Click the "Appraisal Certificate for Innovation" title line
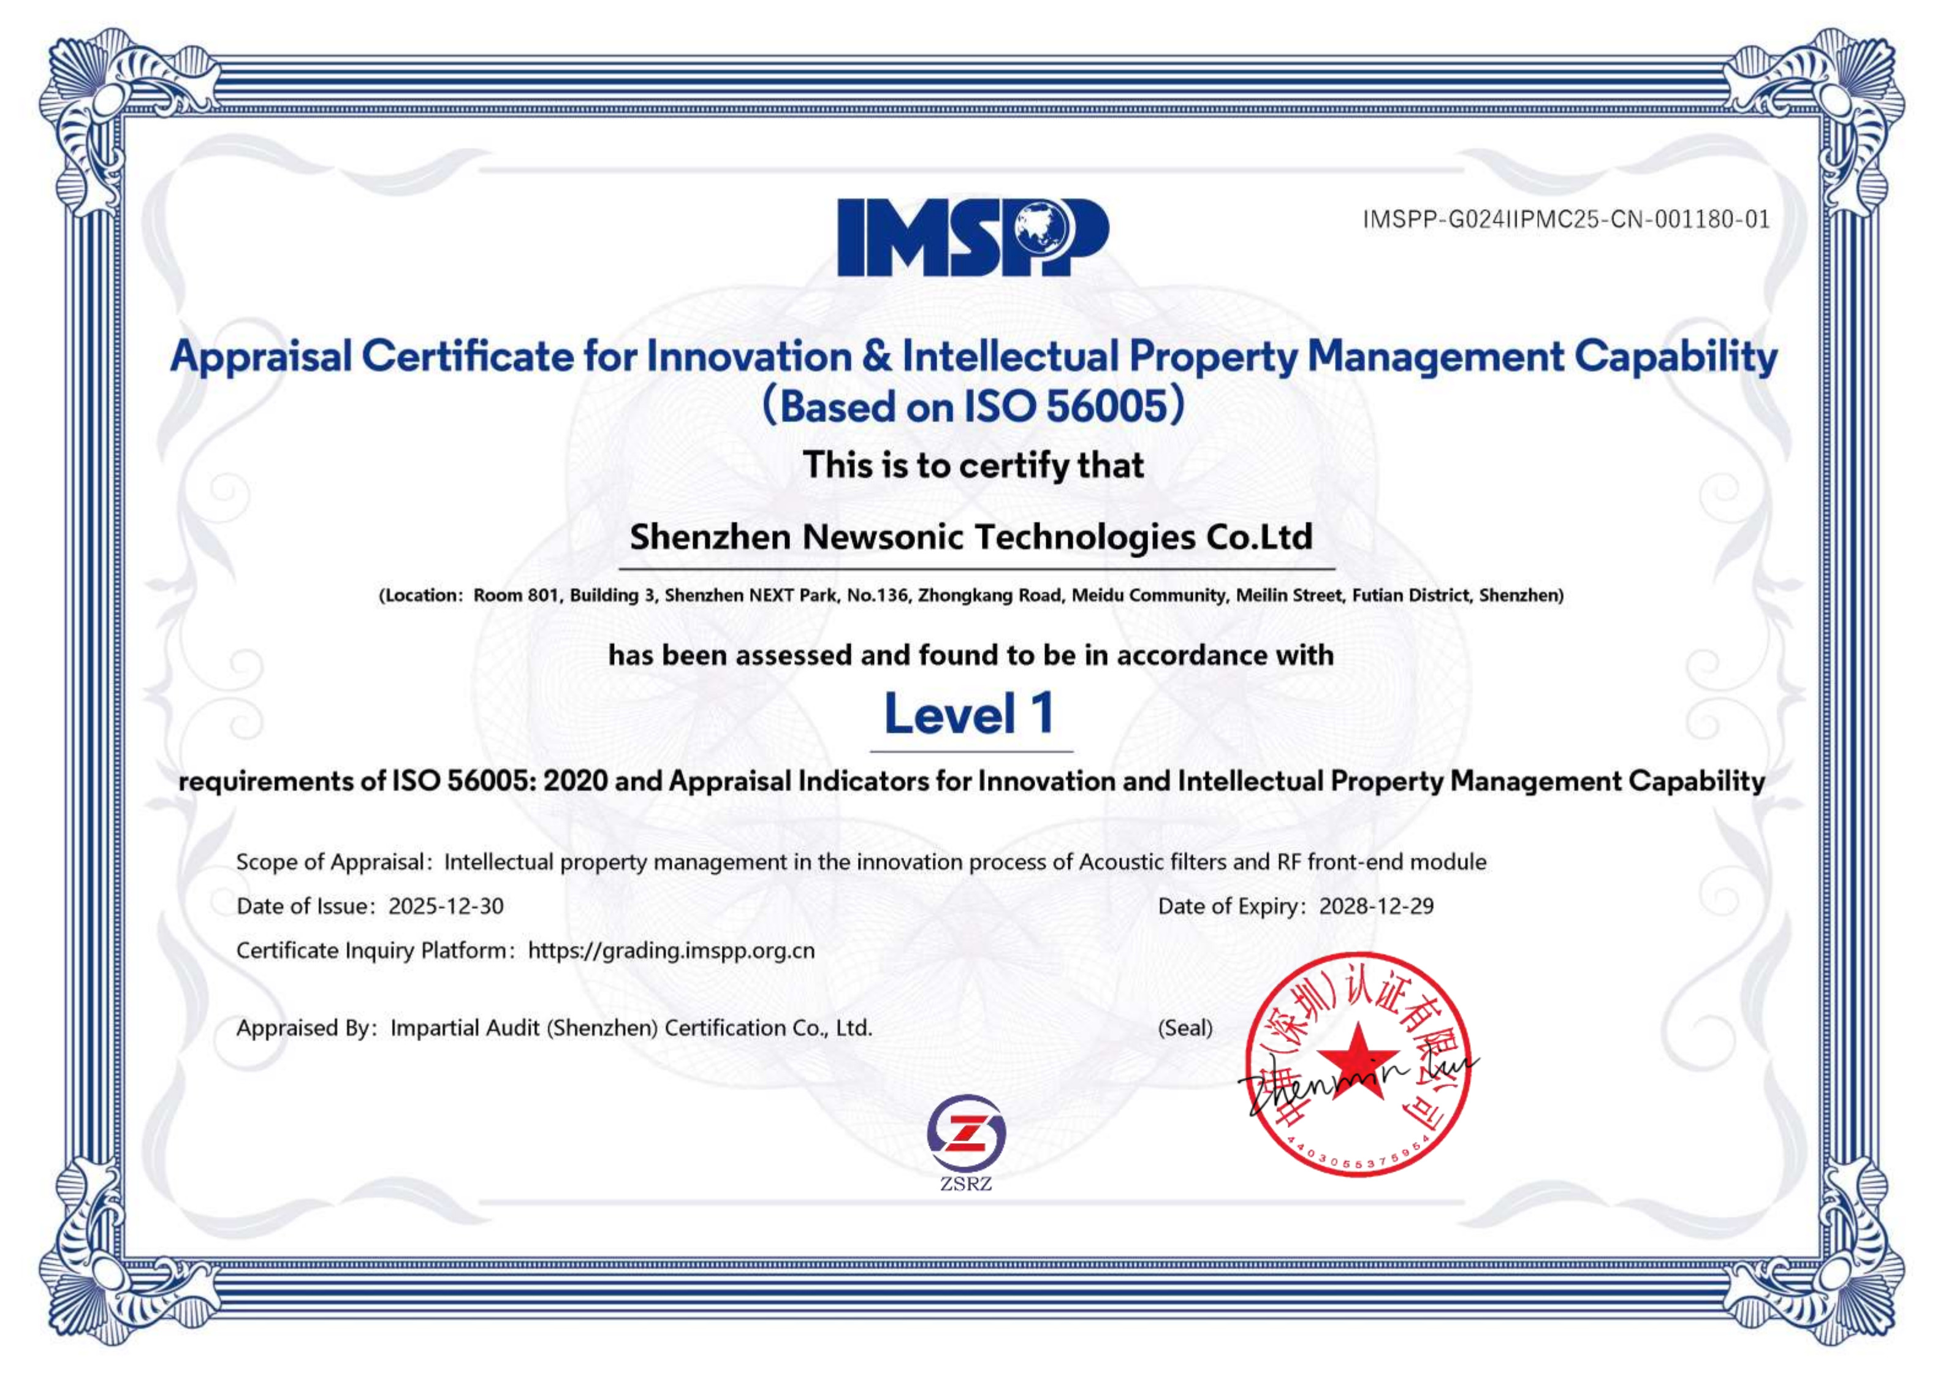This screenshot has width=1946, height=1376. point(974,356)
